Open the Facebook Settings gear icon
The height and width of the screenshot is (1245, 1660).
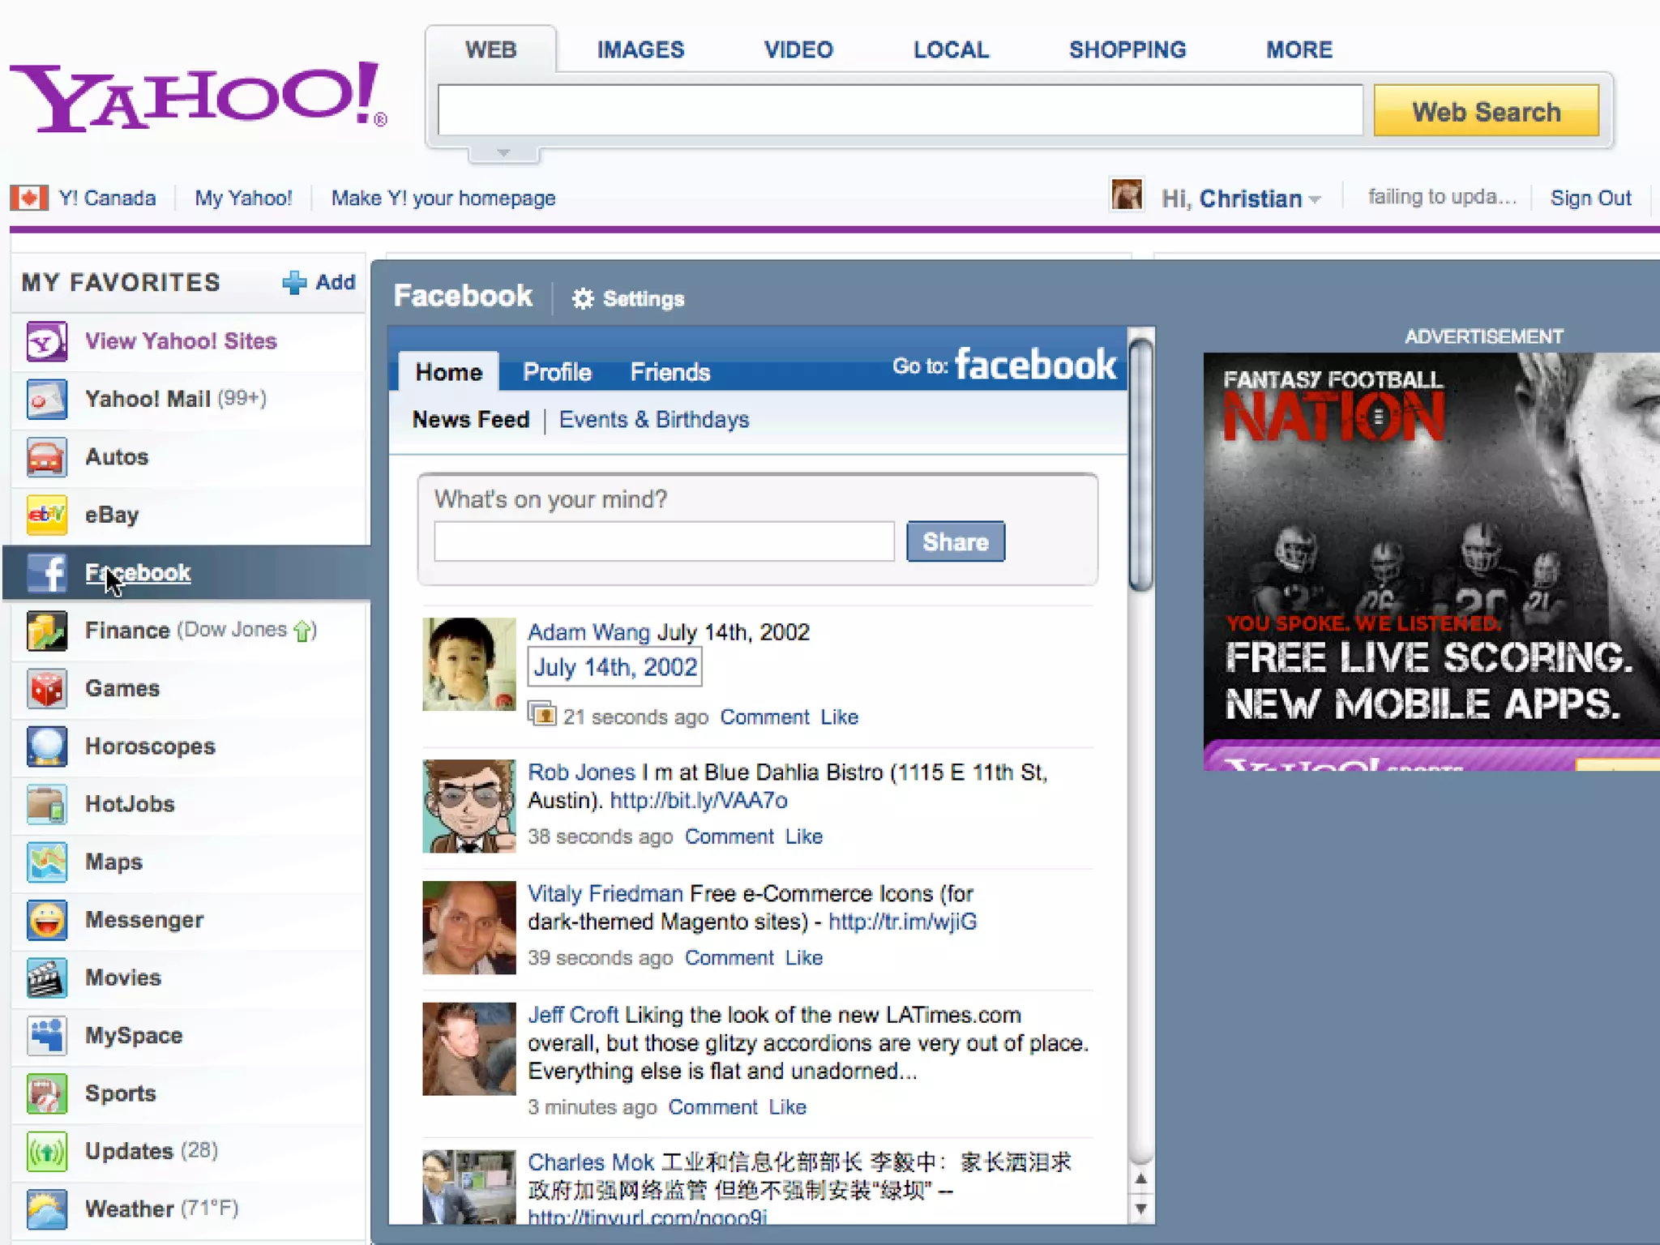pos(583,298)
